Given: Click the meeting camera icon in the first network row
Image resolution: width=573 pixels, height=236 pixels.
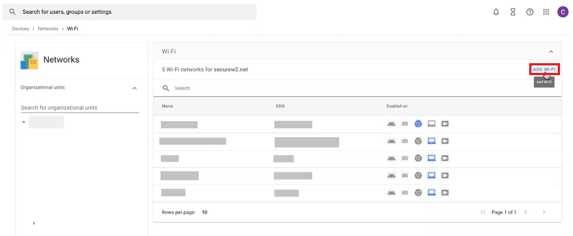Looking at the screenshot, I should pos(445,124).
